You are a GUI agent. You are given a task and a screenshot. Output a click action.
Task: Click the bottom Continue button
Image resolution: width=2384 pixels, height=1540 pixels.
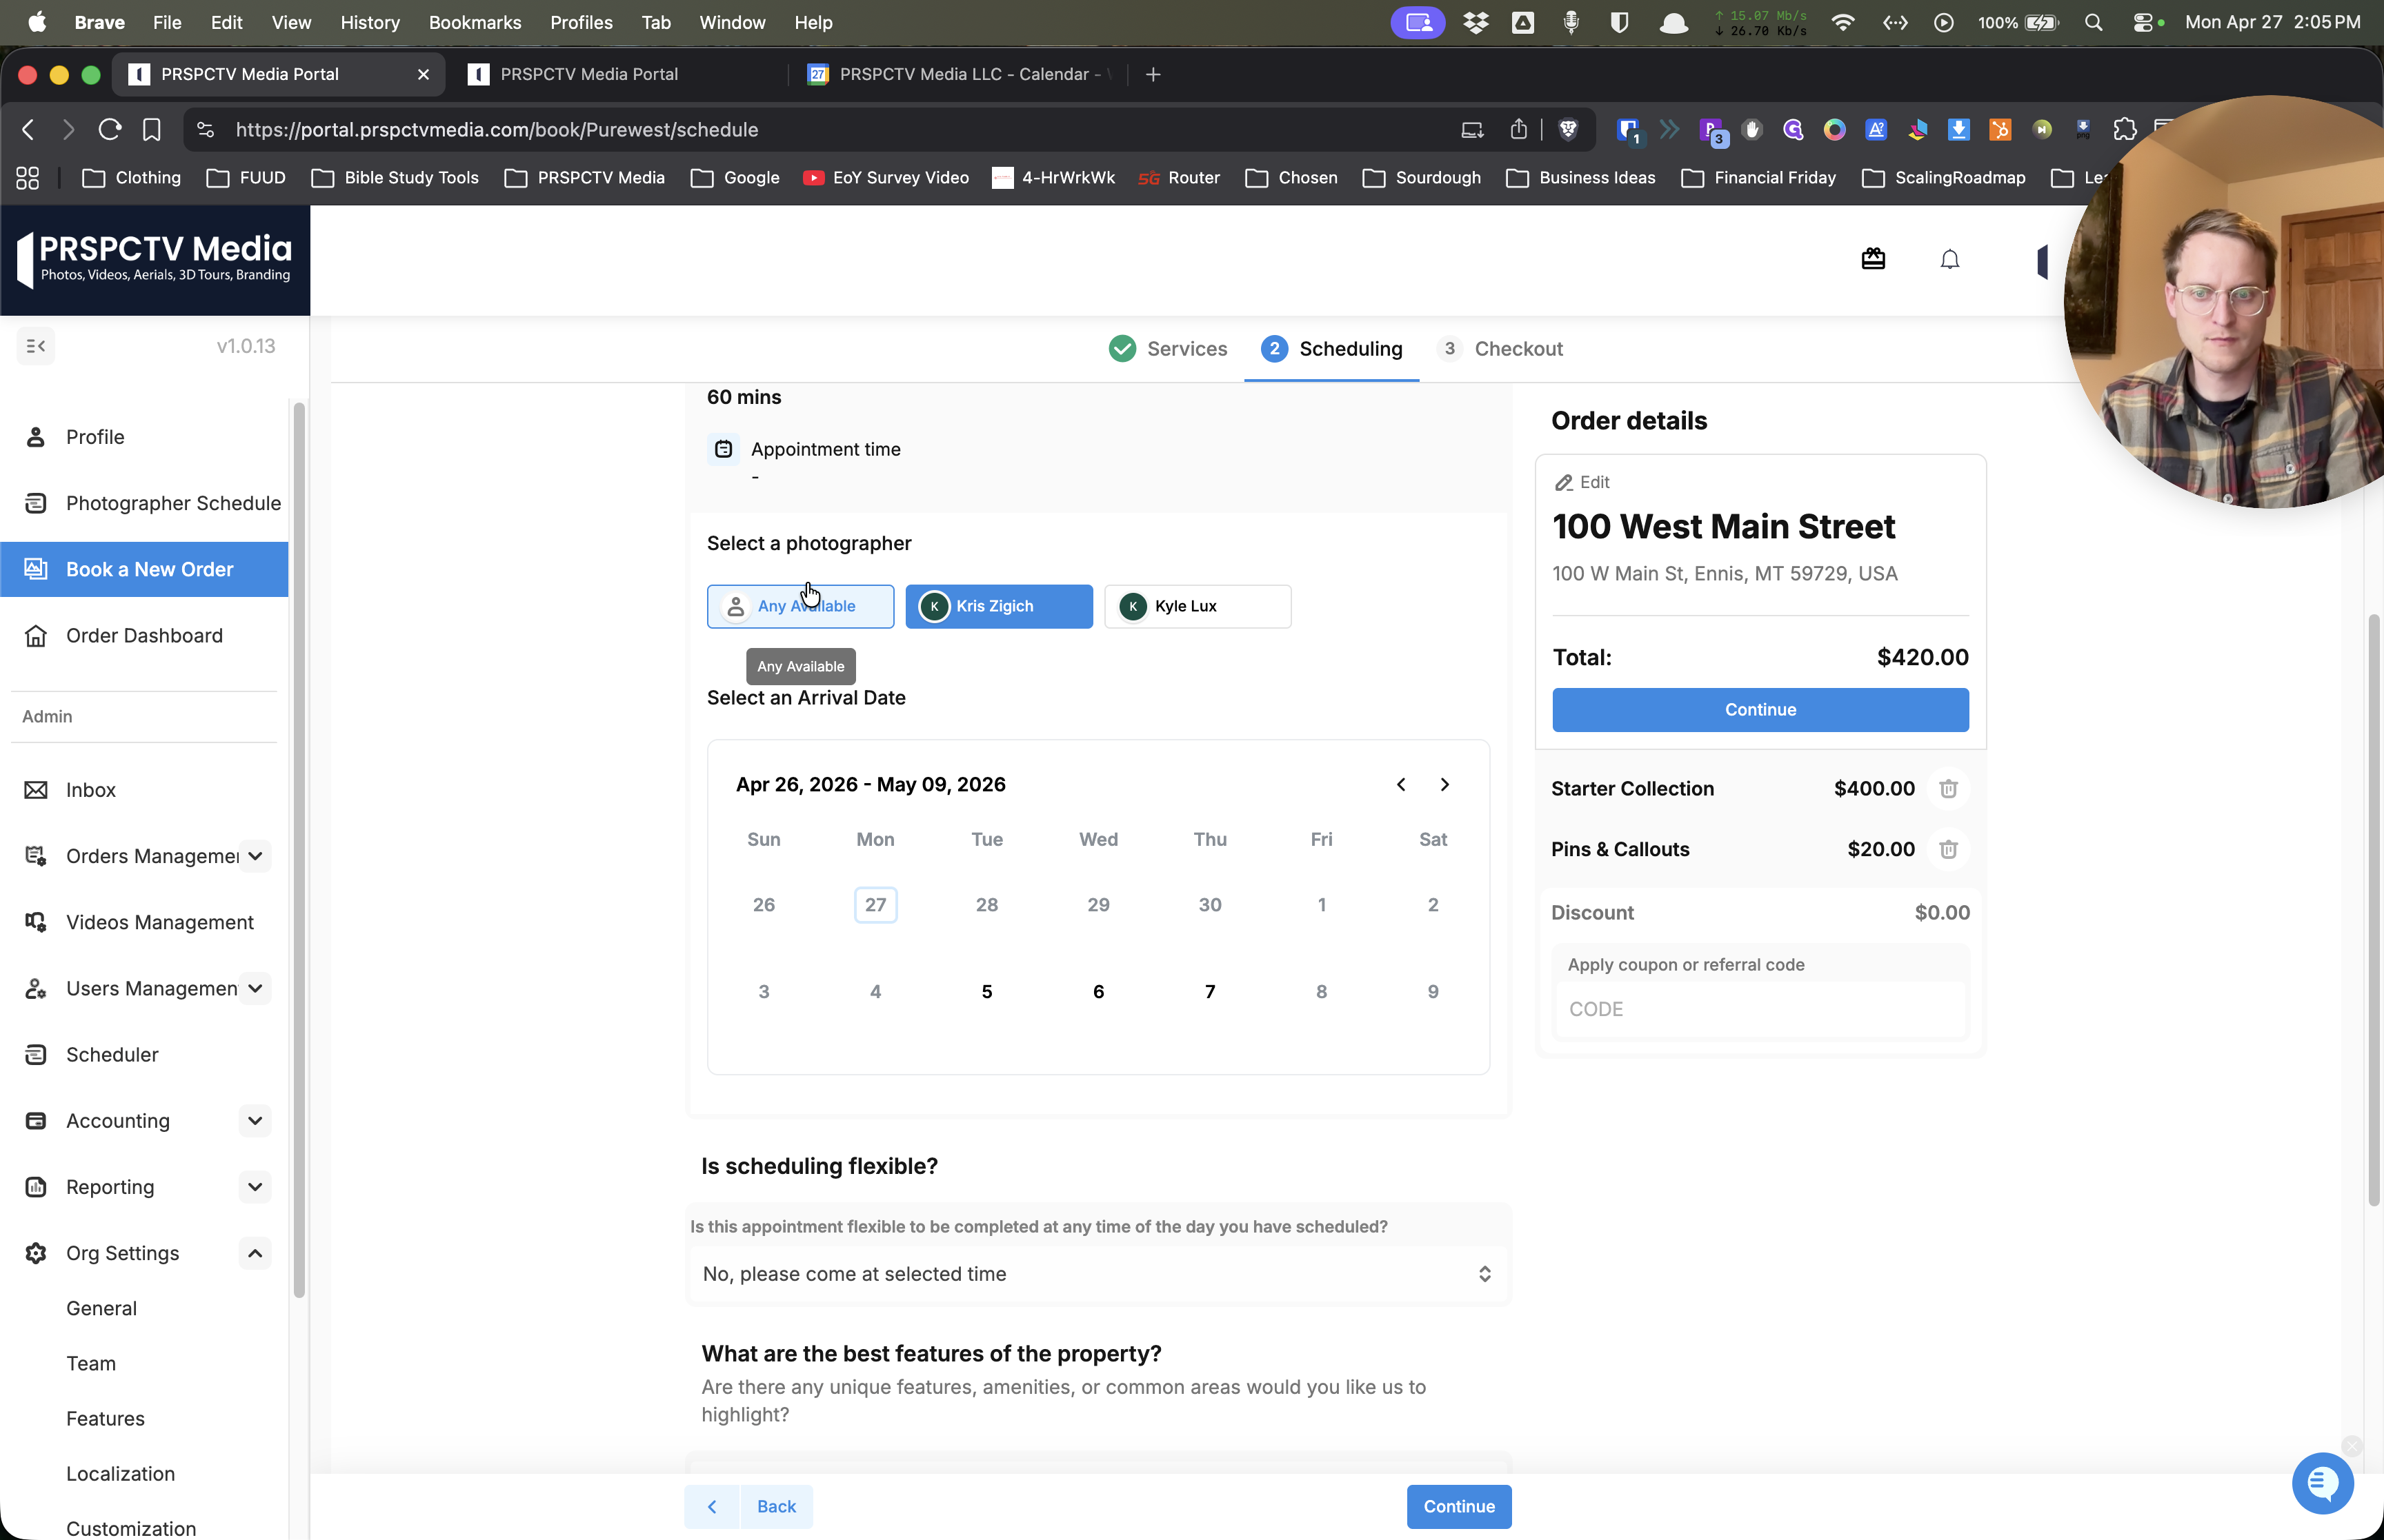[1458, 1507]
